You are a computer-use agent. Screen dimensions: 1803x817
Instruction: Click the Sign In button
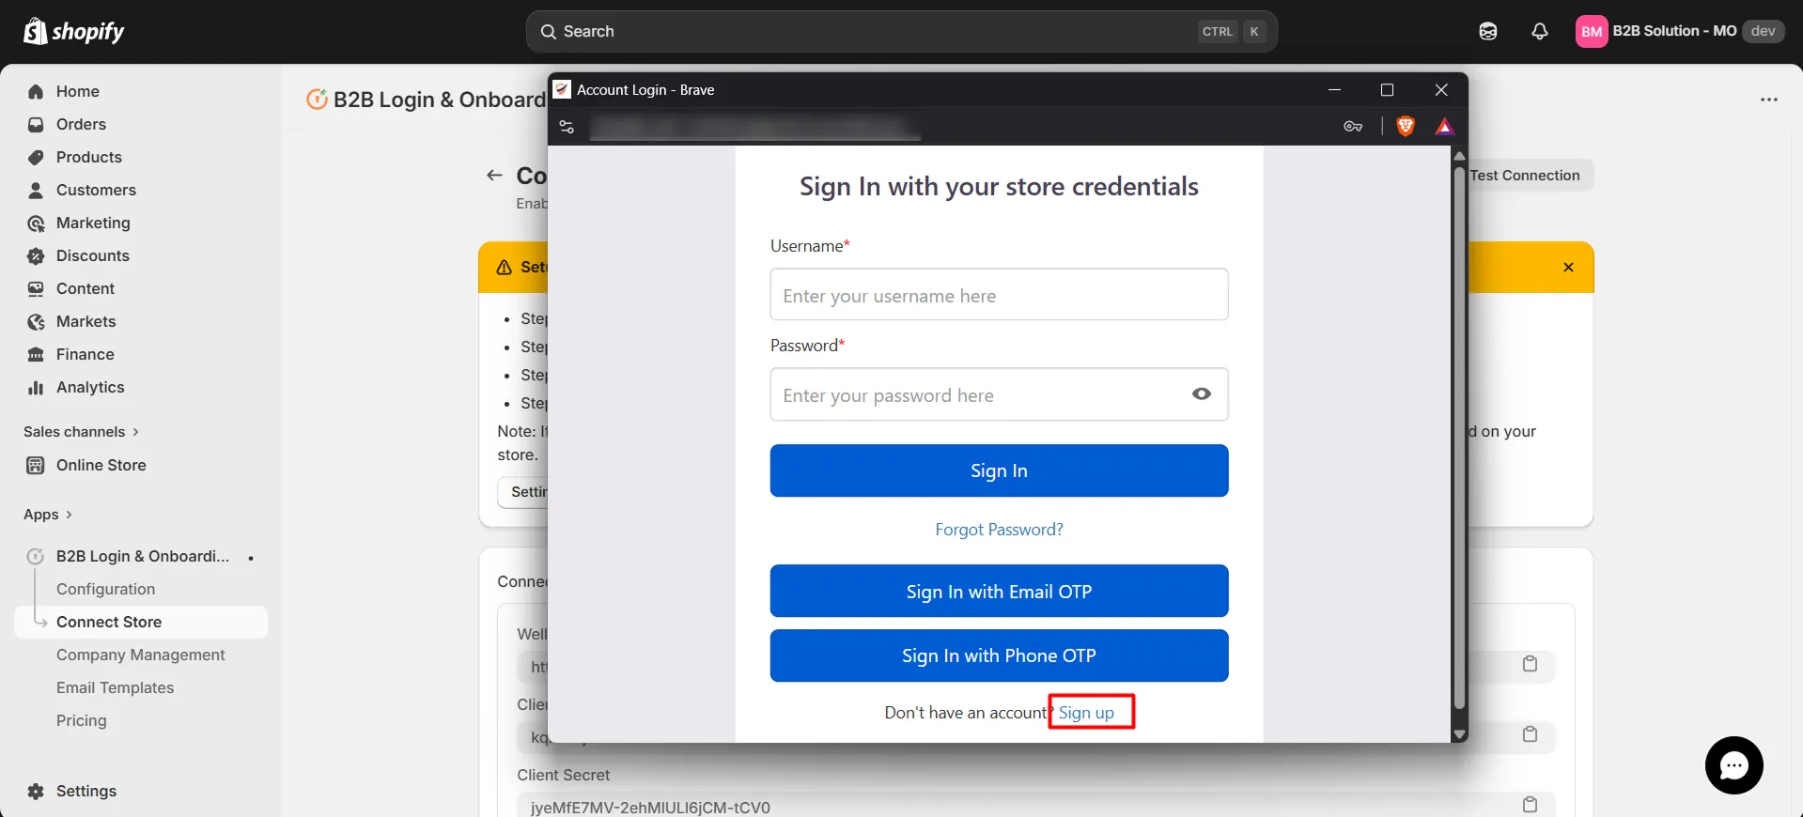(x=998, y=470)
